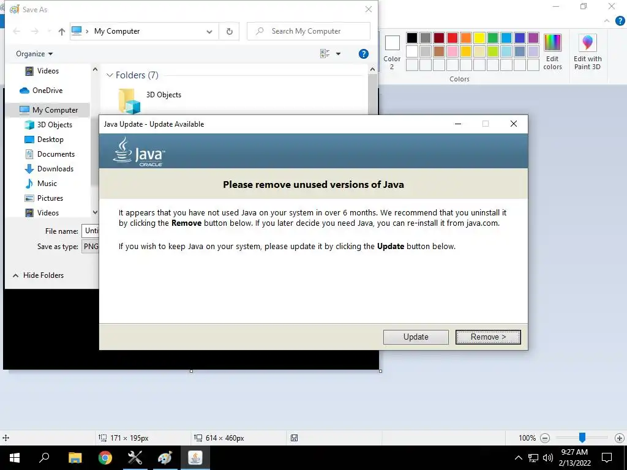Open the Windows Start menu
627x470 pixels.
tap(15, 458)
